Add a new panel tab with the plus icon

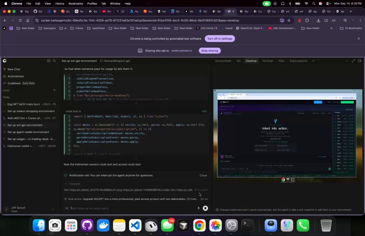pos(313,61)
